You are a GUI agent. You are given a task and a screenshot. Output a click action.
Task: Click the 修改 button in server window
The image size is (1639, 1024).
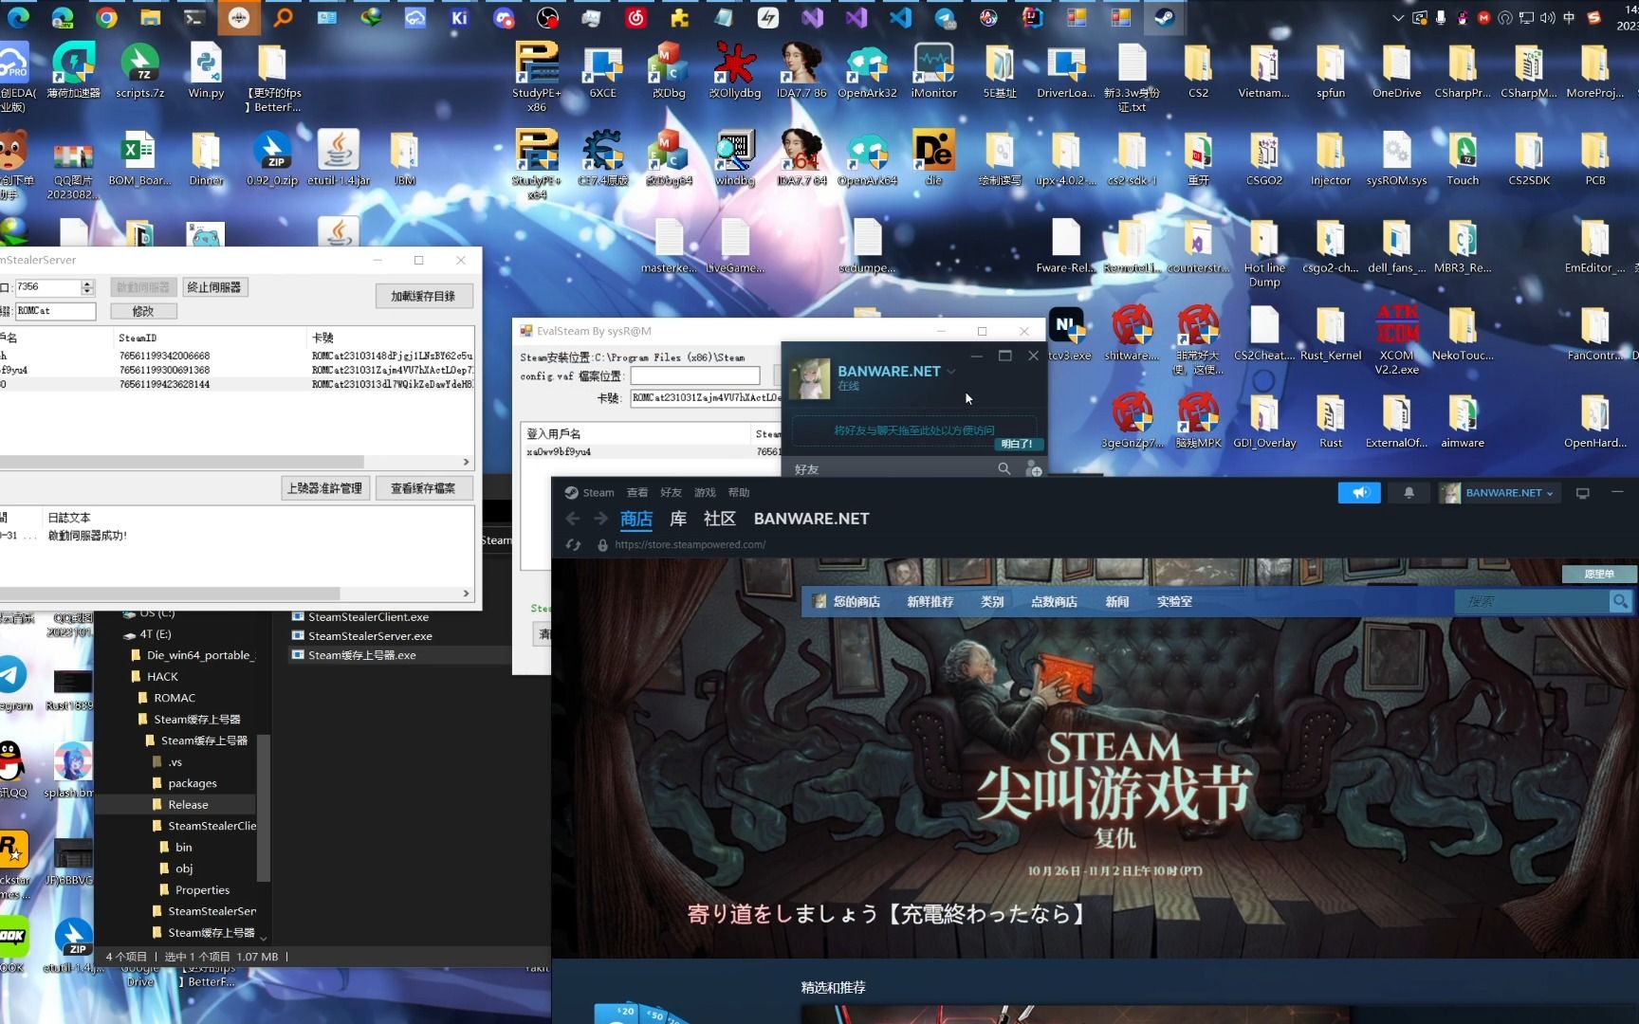142,311
